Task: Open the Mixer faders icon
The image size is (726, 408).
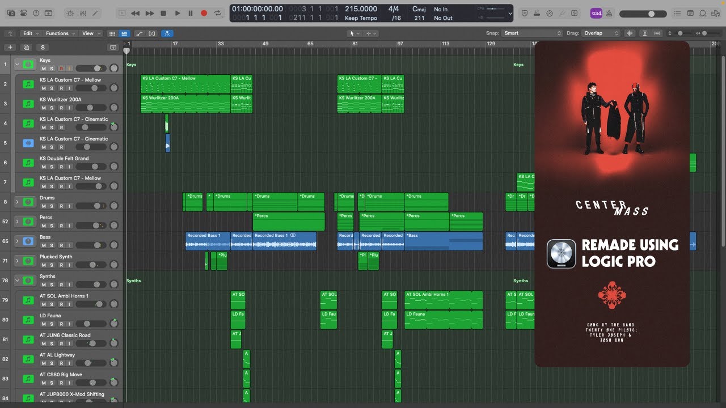Action: click(x=83, y=13)
